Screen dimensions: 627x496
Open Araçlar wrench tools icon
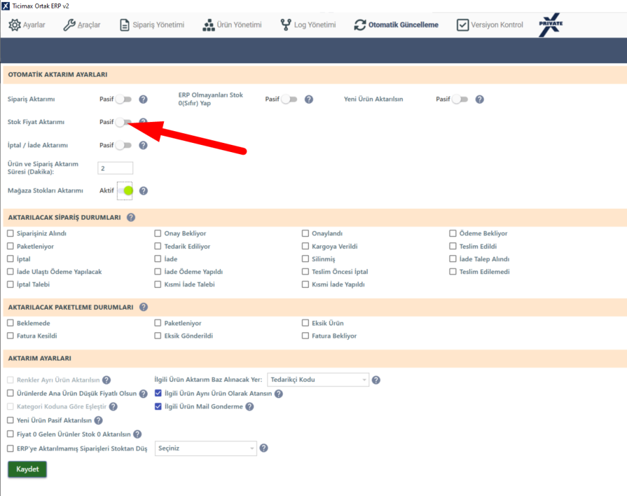(69, 25)
